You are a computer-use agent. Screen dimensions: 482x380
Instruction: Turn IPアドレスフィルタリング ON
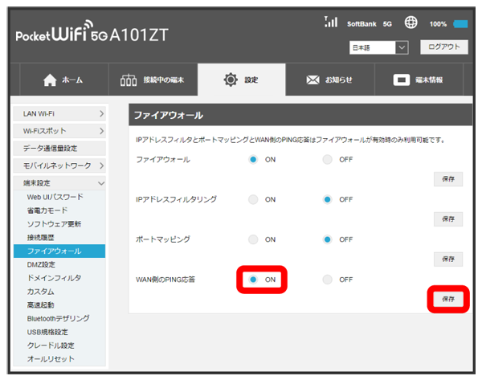tap(253, 199)
